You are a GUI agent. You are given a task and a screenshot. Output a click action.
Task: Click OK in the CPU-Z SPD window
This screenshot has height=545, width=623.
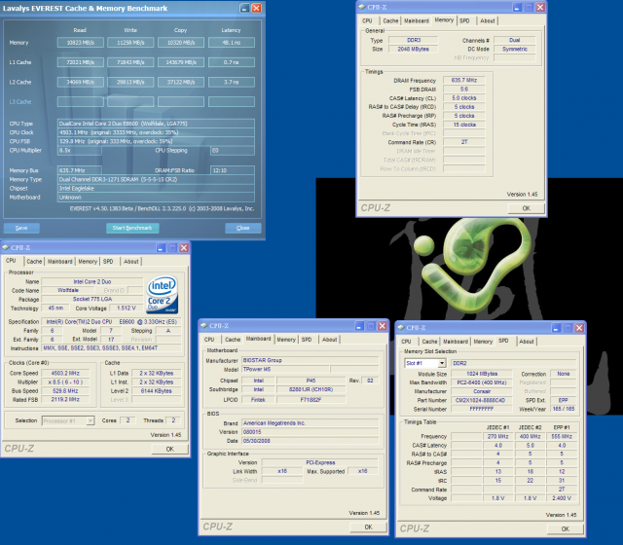coord(565,528)
